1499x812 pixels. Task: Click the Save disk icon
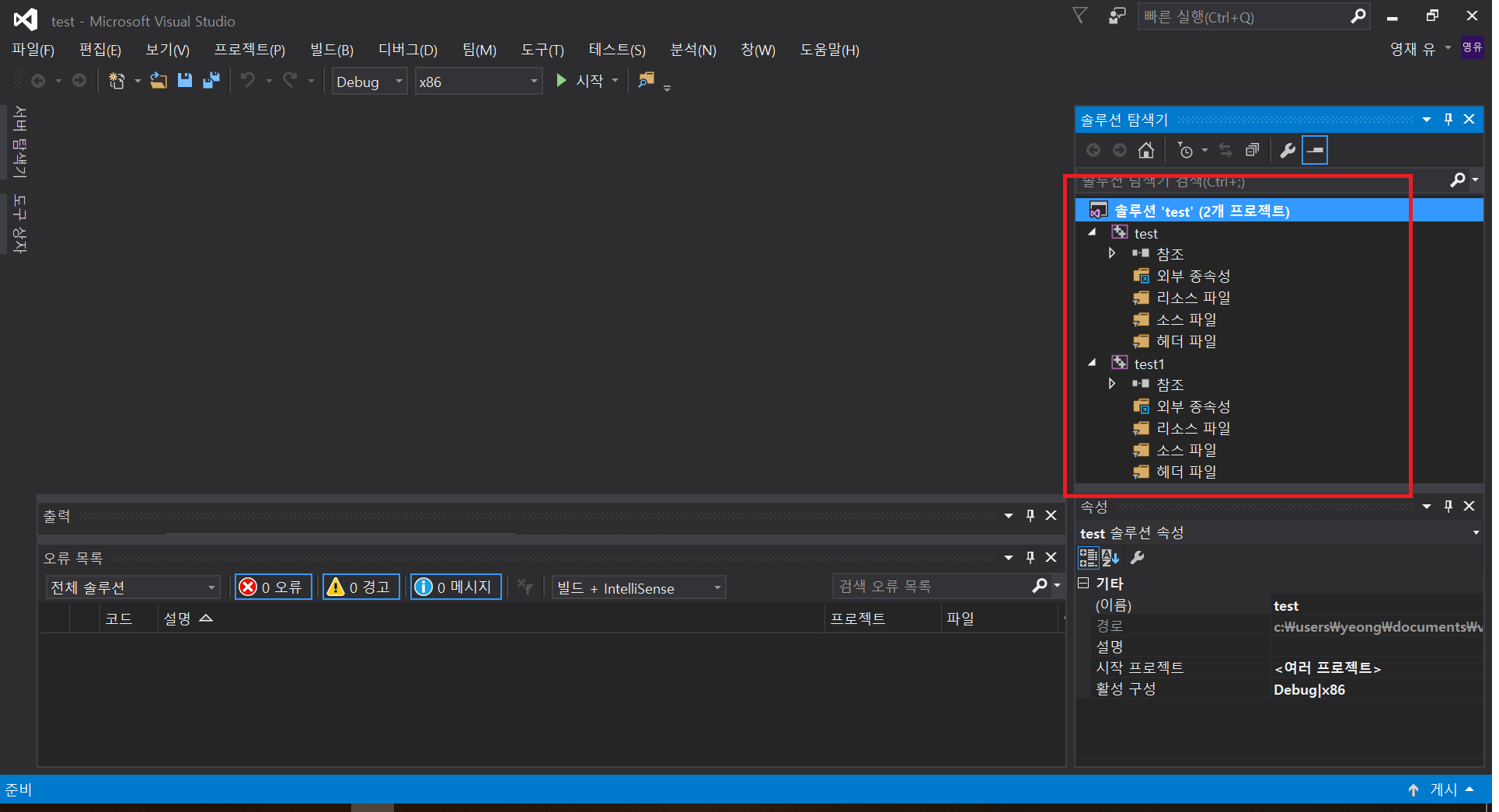click(185, 81)
